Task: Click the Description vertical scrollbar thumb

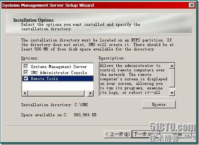Action: 172,78
